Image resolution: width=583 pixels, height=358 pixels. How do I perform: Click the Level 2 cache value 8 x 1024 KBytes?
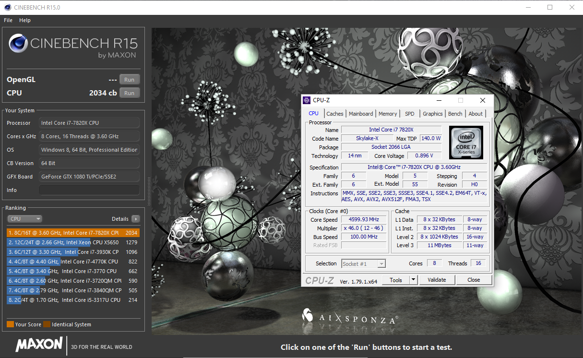tap(439, 237)
